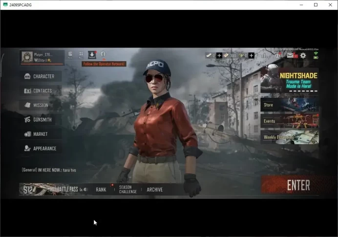Maximize the 24095PCADG window
This screenshot has width=338, height=237.
coord(316,5)
